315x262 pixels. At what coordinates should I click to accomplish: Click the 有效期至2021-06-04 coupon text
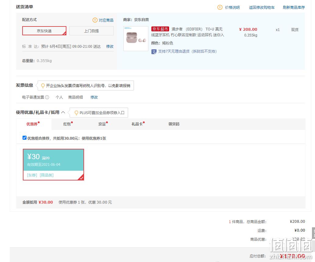pos(44,165)
